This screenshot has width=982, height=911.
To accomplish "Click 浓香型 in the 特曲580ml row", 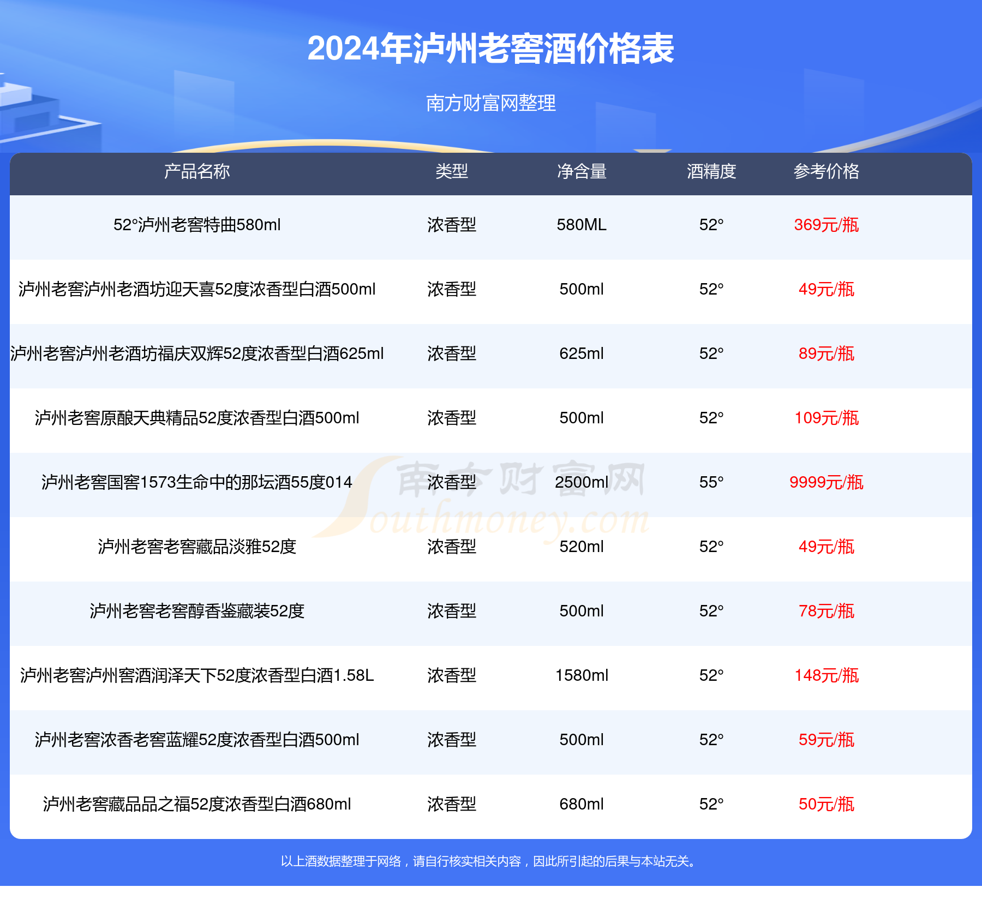I will (x=452, y=225).
